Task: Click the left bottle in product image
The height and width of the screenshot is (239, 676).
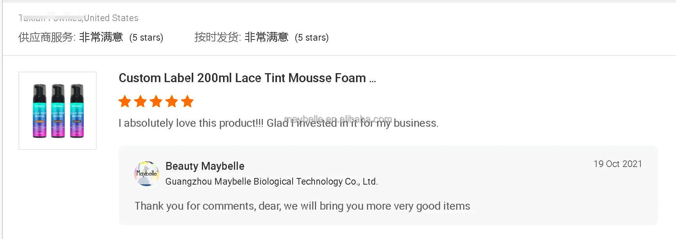Action: pyautogui.click(x=40, y=111)
